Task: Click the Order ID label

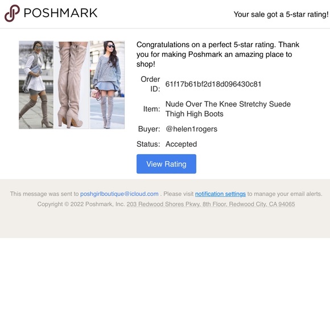Action: (150, 84)
